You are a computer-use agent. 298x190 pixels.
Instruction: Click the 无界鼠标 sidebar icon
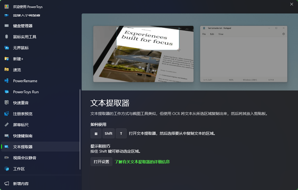[7, 48]
